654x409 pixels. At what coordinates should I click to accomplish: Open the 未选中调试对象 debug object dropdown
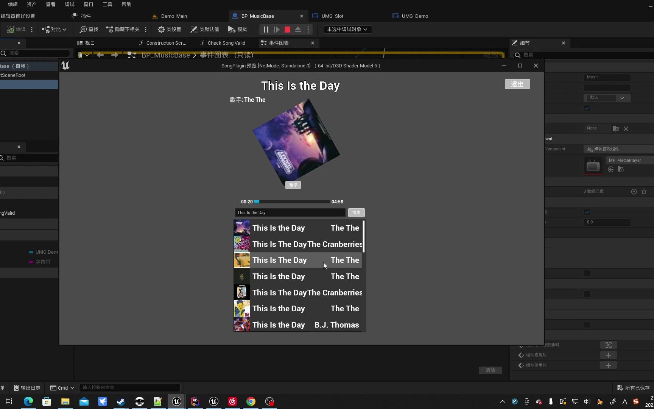347,30
